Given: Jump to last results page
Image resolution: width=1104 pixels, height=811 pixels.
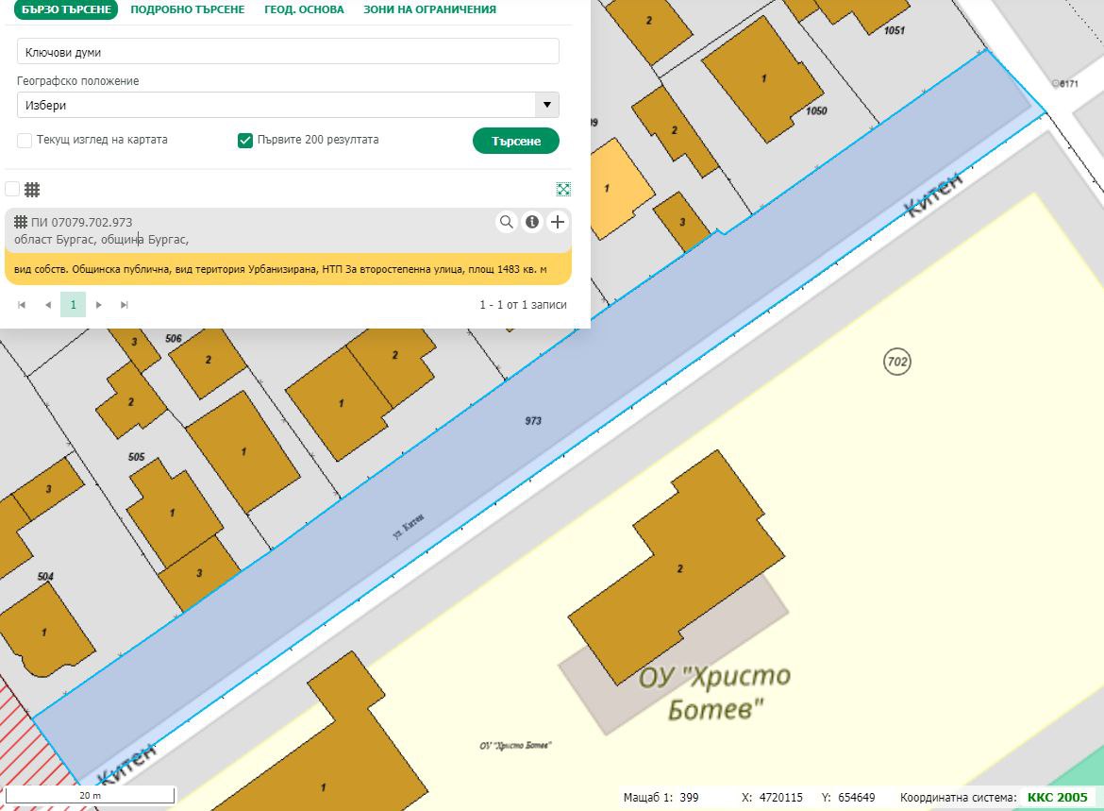Looking at the screenshot, I should (x=125, y=305).
